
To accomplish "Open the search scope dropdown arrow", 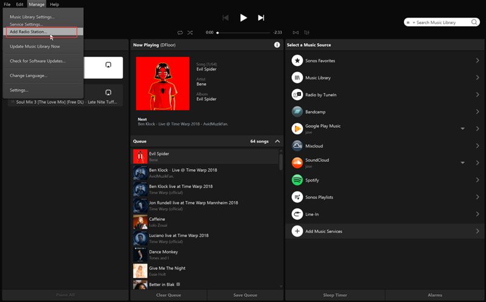I will [414, 22].
